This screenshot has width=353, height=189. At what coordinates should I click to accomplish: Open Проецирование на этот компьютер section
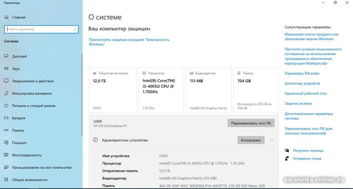[x=42, y=167]
